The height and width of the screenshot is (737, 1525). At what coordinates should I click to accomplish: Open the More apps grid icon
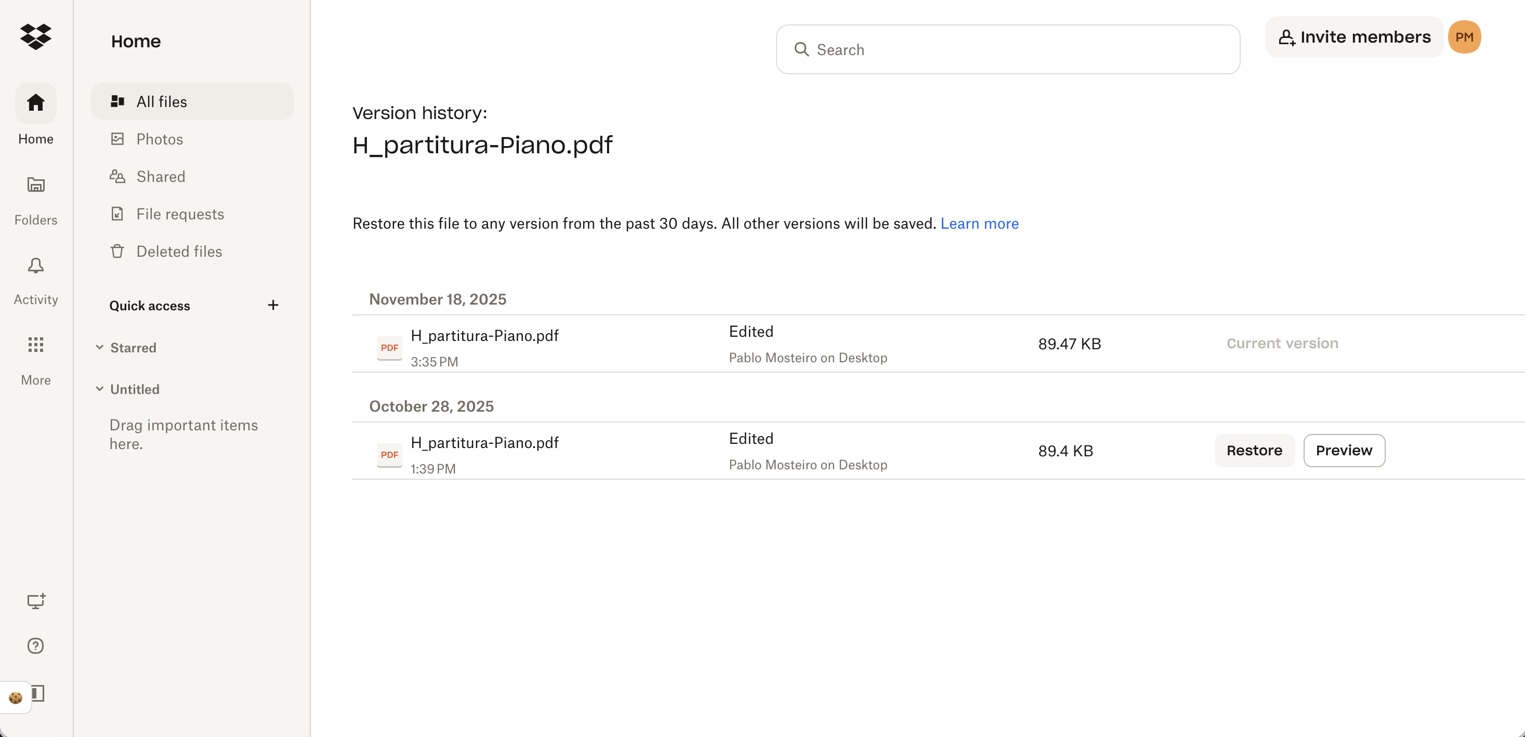tap(35, 345)
